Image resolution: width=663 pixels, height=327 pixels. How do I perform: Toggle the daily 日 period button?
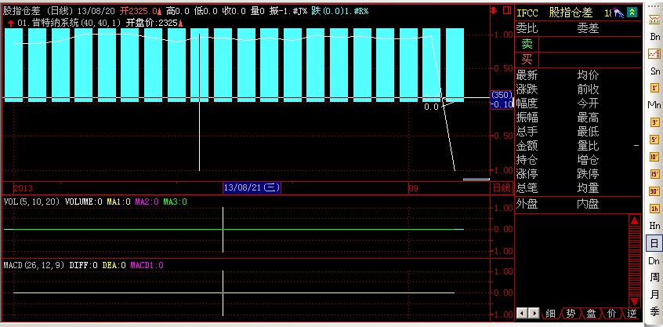point(654,244)
